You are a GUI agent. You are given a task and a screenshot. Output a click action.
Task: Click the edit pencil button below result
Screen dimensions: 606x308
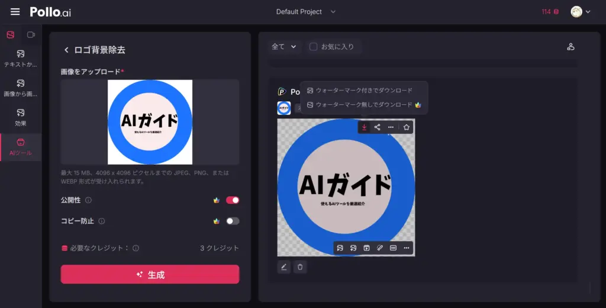coord(283,267)
